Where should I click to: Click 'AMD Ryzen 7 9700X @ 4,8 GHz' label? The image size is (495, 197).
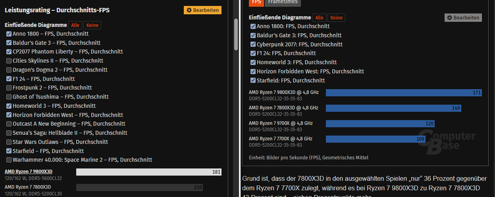pyautogui.click(x=281, y=123)
